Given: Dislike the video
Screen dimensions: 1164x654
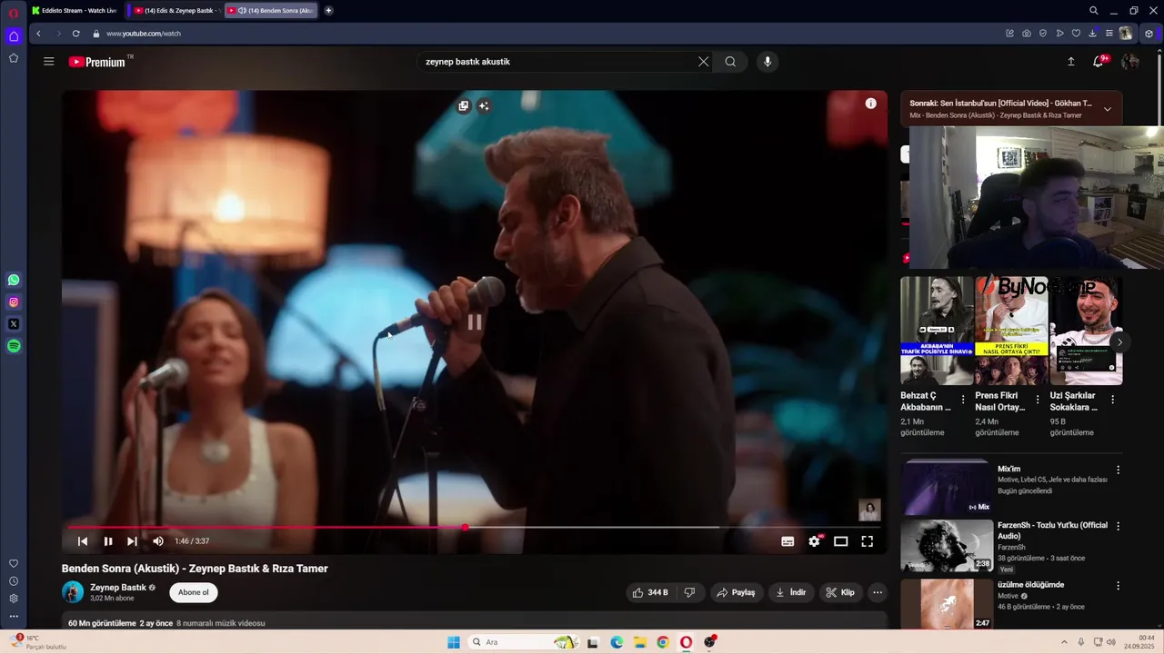Looking at the screenshot, I should [x=689, y=592].
